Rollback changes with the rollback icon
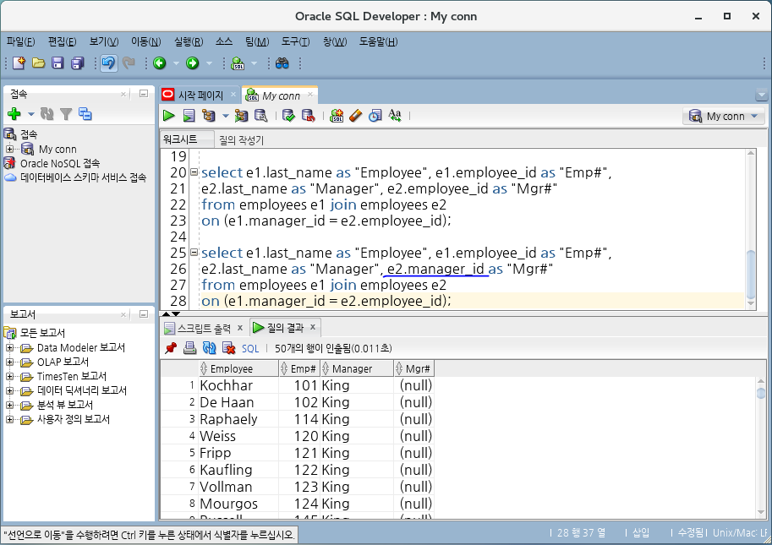The image size is (772, 545). coord(309,116)
